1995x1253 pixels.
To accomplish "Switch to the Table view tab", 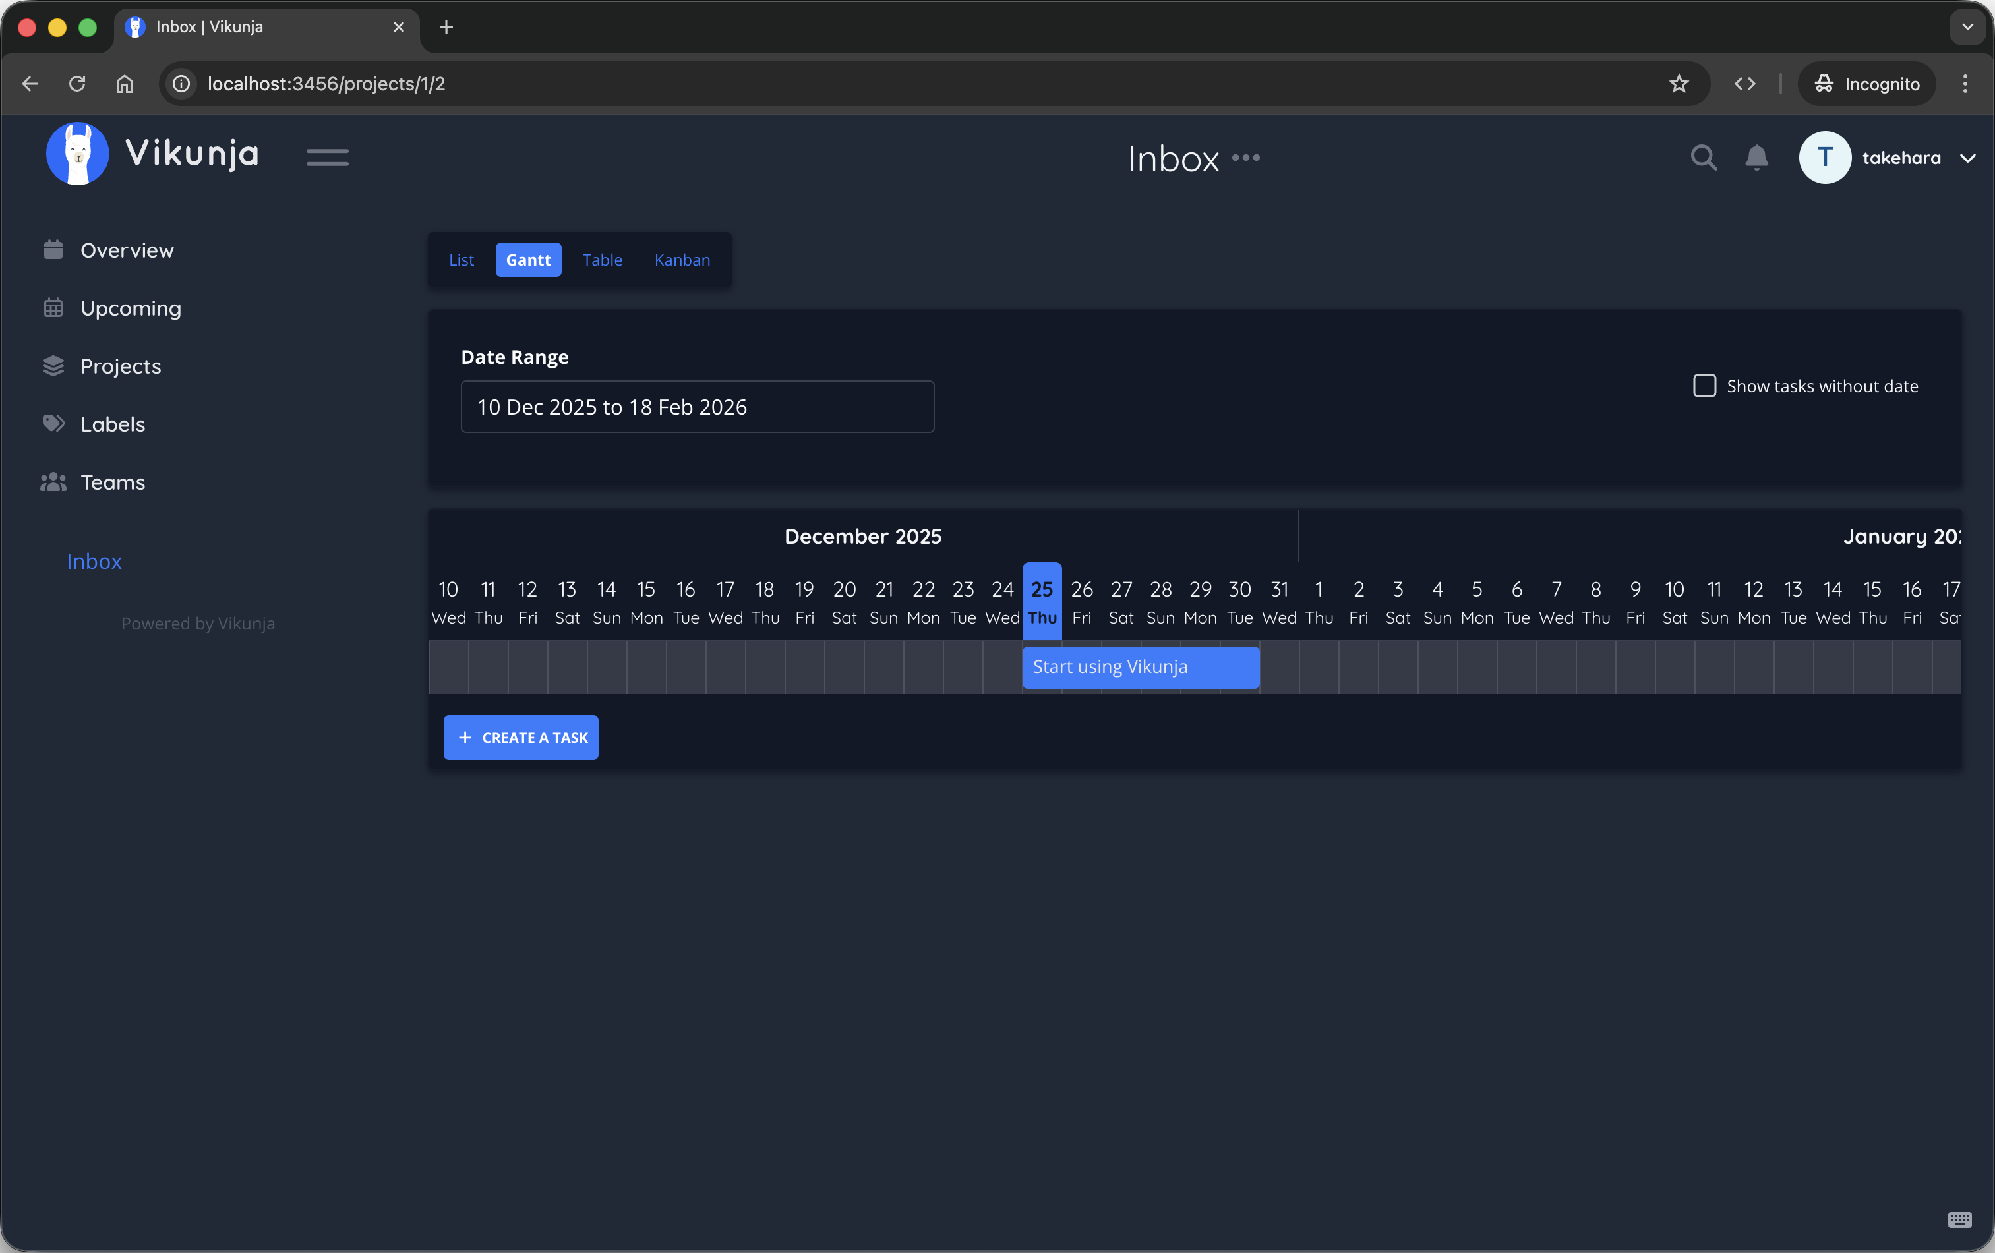I will pyautogui.click(x=601, y=260).
